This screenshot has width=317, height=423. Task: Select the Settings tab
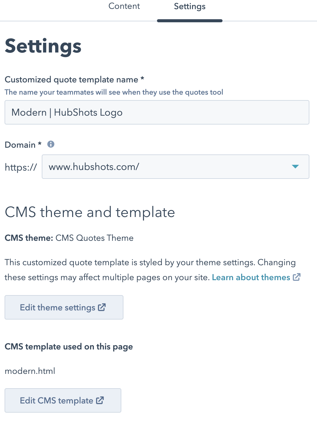(190, 7)
